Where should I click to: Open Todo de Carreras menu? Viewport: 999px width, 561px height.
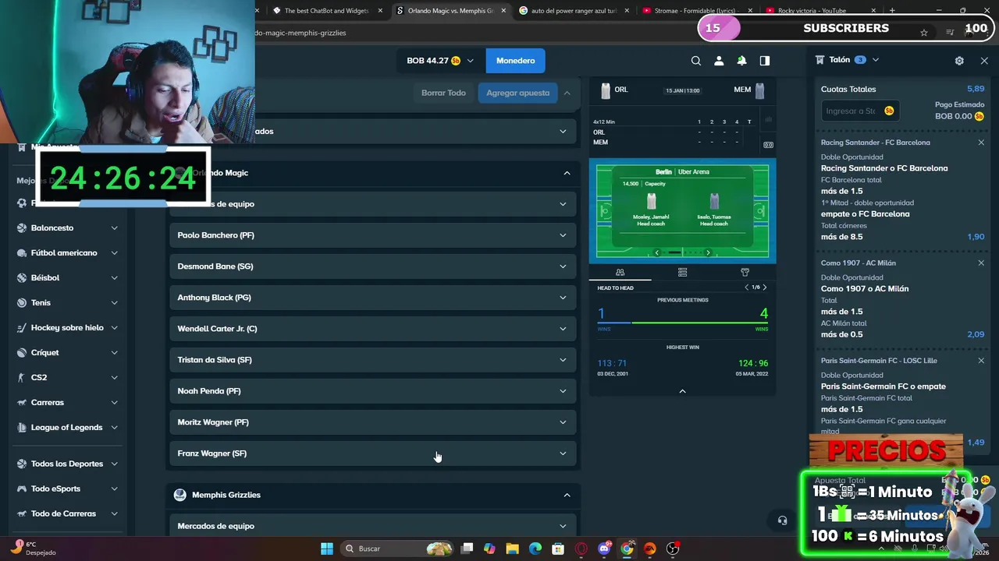click(x=68, y=513)
